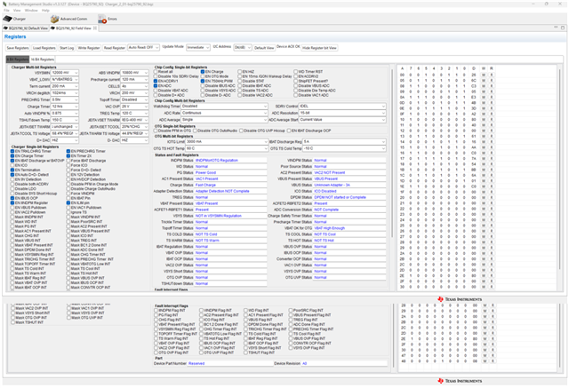Image resolution: width=569 pixels, height=388 pixels.
Task: Switch to BQ25790 Default View tab
Action: point(26,28)
